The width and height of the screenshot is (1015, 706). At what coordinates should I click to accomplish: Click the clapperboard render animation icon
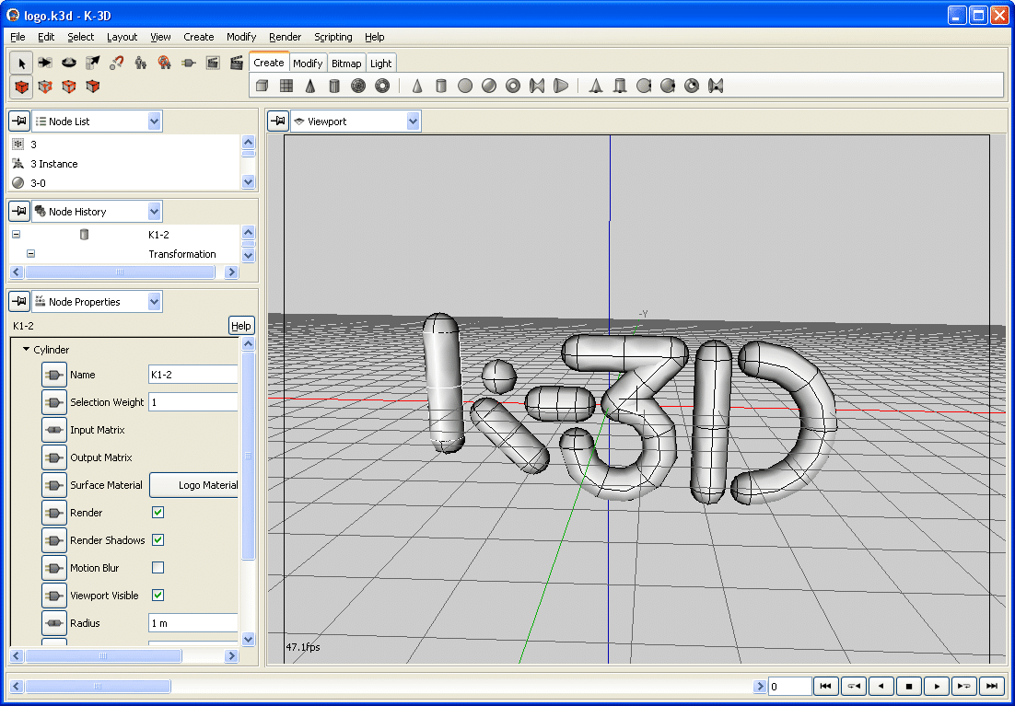coord(237,63)
